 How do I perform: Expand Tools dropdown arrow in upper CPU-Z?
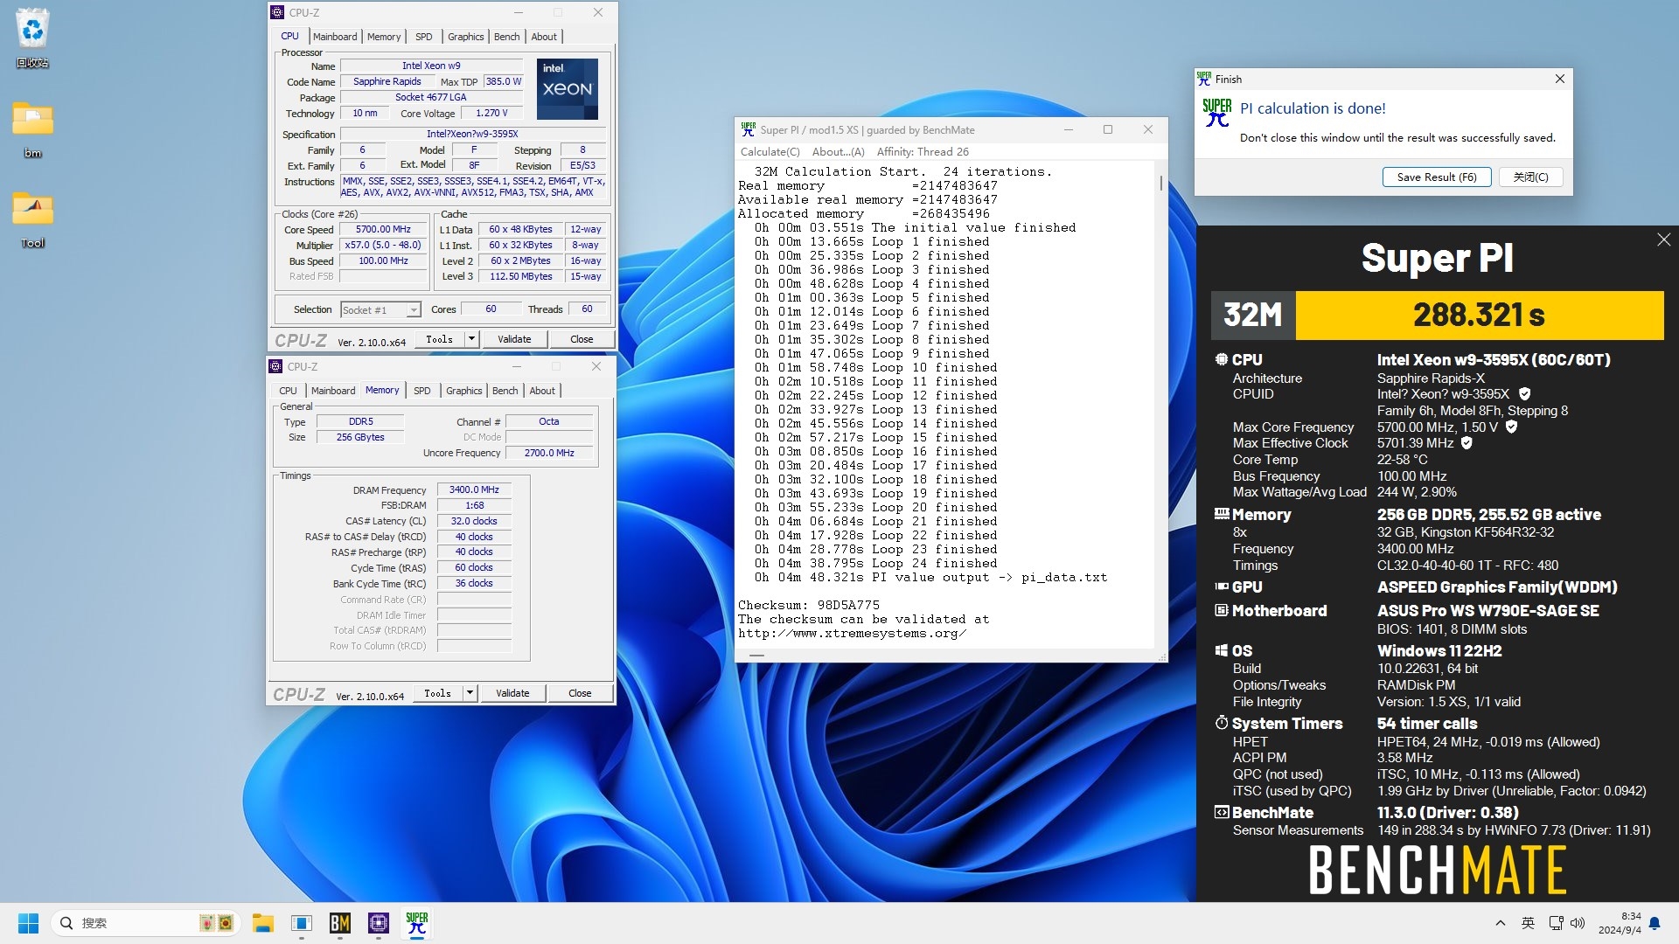tap(471, 339)
